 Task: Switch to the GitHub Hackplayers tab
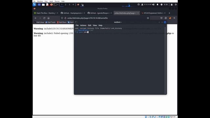click(73, 13)
